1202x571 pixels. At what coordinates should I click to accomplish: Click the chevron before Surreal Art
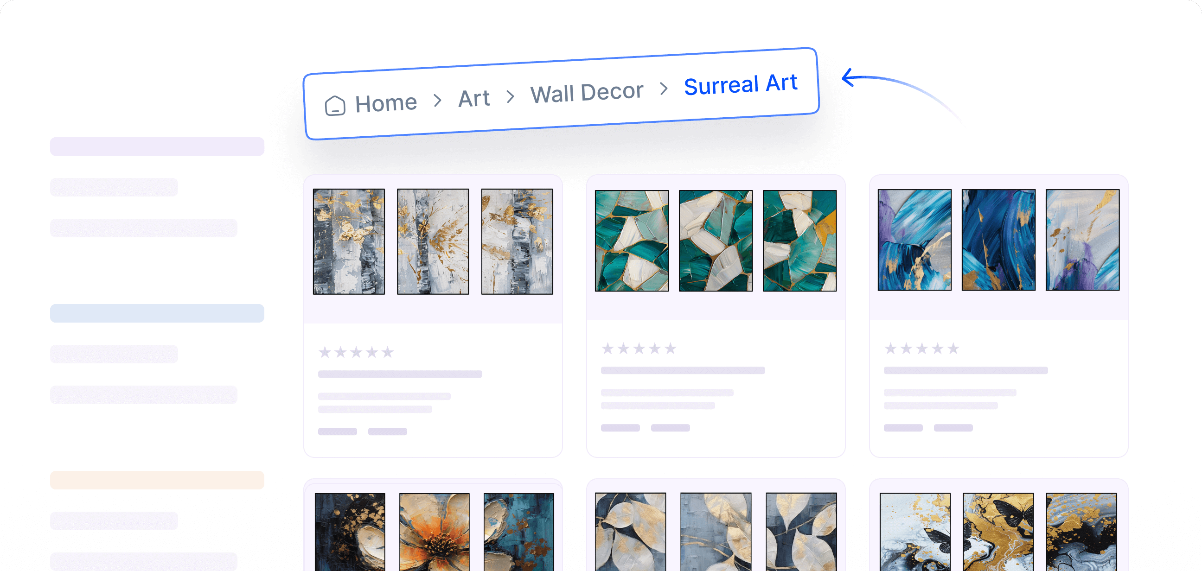(664, 88)
